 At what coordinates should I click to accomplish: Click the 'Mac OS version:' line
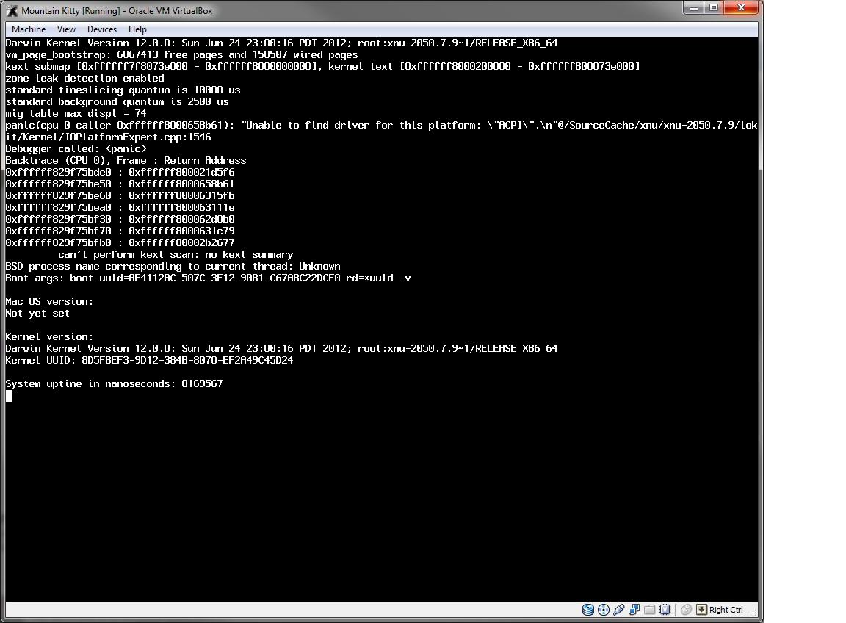tap(49, 302)
